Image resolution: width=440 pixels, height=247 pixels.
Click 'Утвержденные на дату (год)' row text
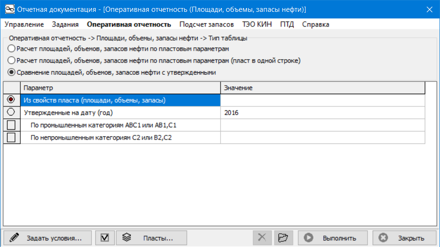(x=68, y=113)
